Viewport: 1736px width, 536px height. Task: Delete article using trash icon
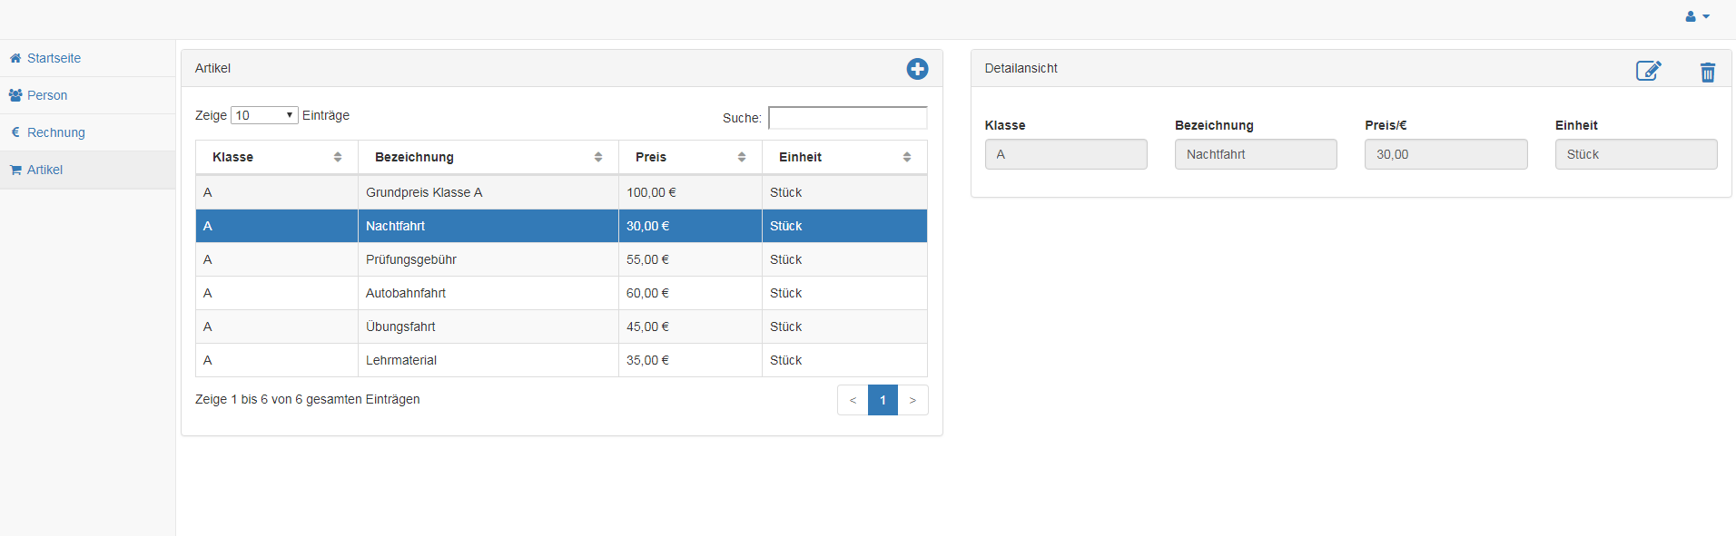(x=1707, y=72)
